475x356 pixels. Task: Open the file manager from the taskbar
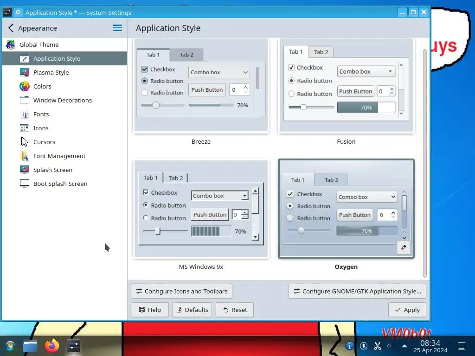coord(30,346)
